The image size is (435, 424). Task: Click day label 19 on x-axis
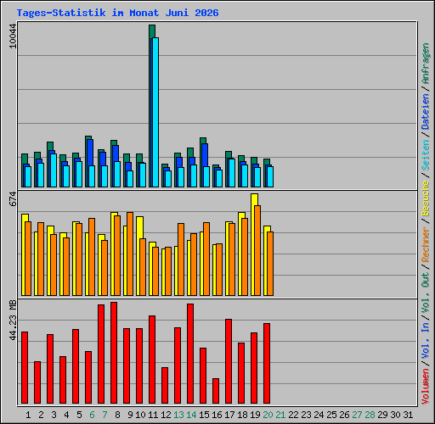tap(255, 415)
